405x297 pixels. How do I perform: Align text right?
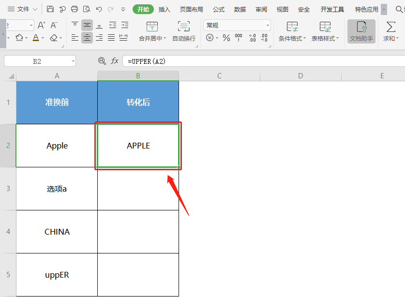click(x=99, y=38)
